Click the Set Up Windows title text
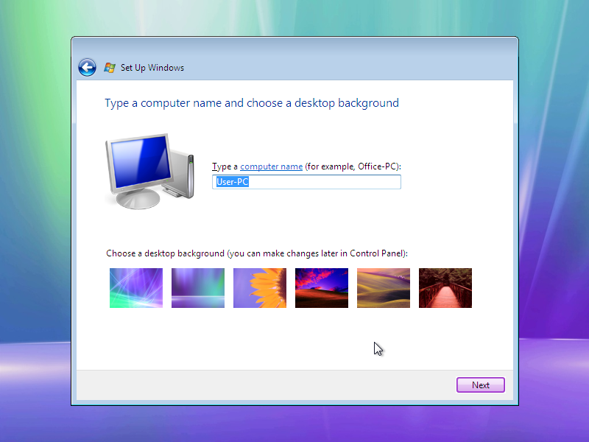This screenshot has height=442, width=589. (x=152, y=68)
